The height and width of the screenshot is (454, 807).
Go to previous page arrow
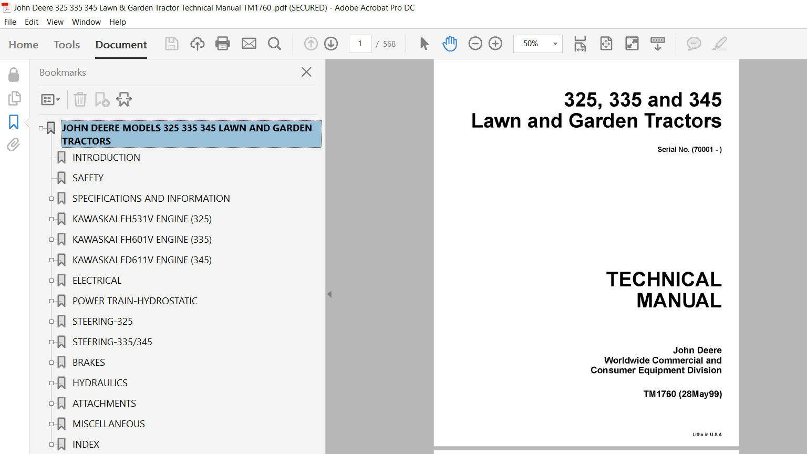(x=311, y=44)
